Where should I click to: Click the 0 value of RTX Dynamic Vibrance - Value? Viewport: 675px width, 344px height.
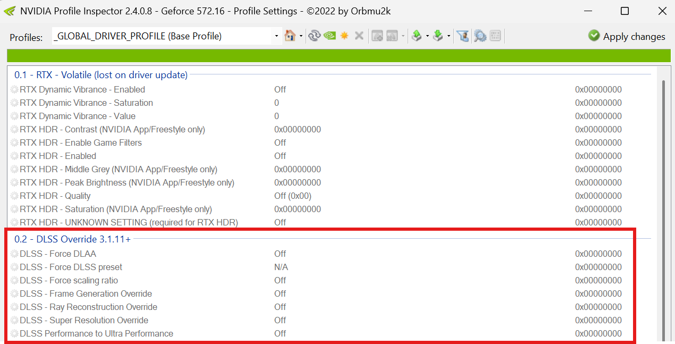tap(276, 116)
